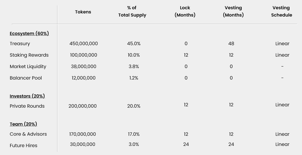Click the Tokens column header
The width and height of the screenshot is (302, 155).
coord(83,12)
